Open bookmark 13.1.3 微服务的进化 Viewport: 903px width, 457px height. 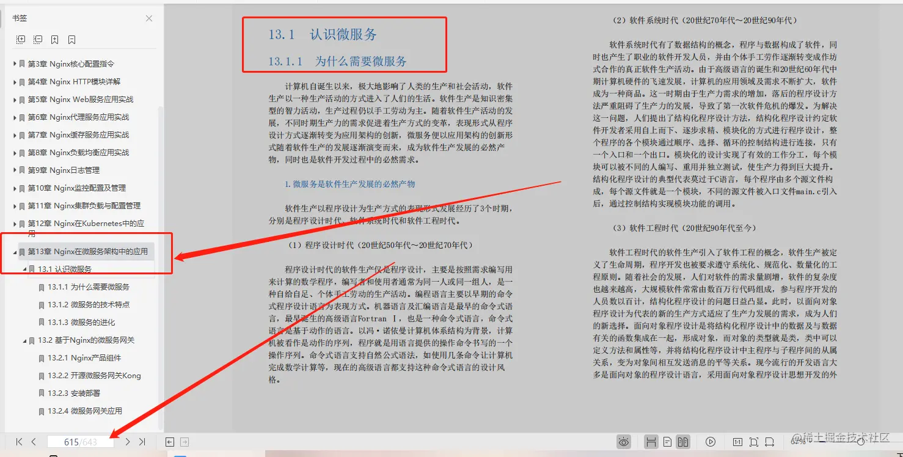tap(81, 322)
